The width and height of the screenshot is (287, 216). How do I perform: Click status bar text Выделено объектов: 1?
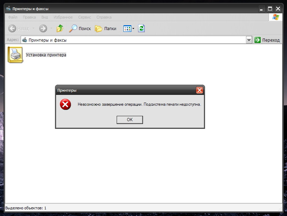point(26,208)
